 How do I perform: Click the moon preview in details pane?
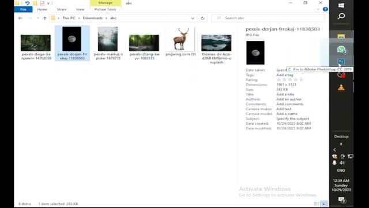pyautogui.click(x=255, y=53)
